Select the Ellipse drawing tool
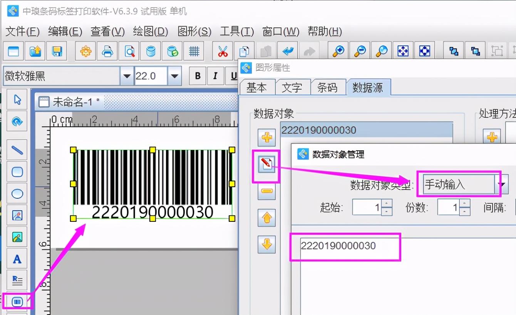The width and height of the screenshot is (516, 315). click(17, 193)
